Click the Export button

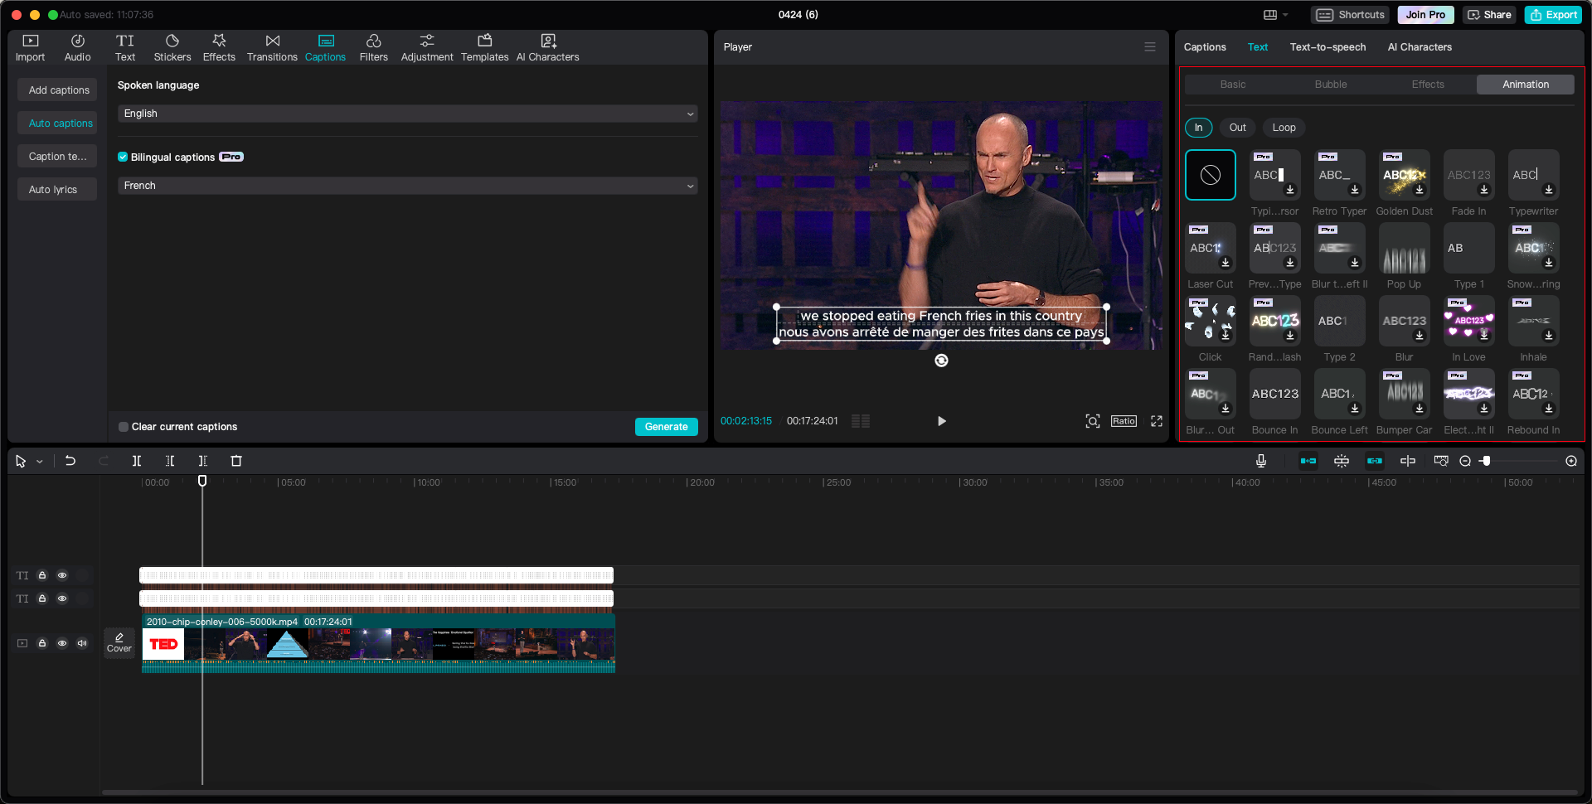(1552, 14)
